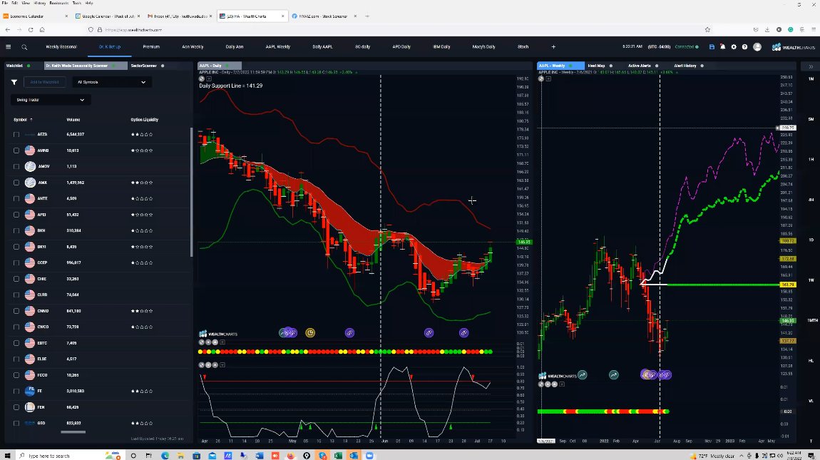Check the CCEP row checkbox

pos(16,262)
